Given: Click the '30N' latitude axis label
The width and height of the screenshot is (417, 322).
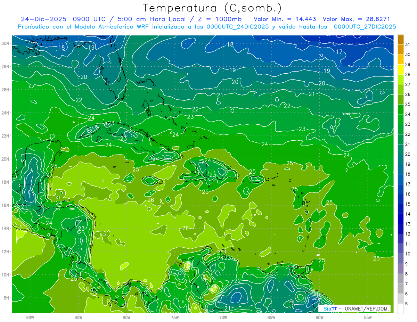Looking at the screenshot, I should click(x=5, y=43).
